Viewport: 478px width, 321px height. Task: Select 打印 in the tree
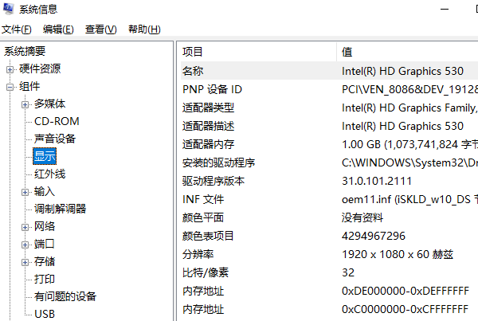pos(45,279)
